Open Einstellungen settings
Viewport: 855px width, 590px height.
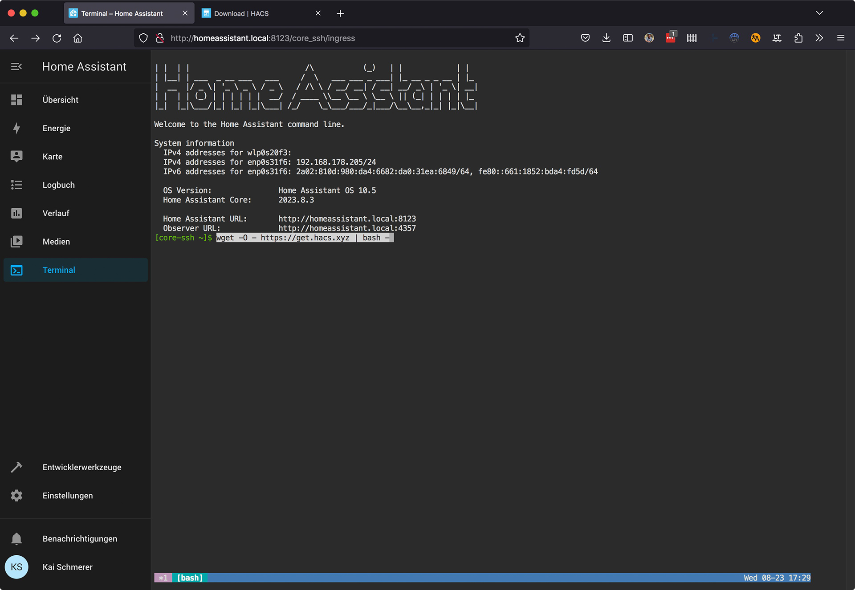point(68,496)
